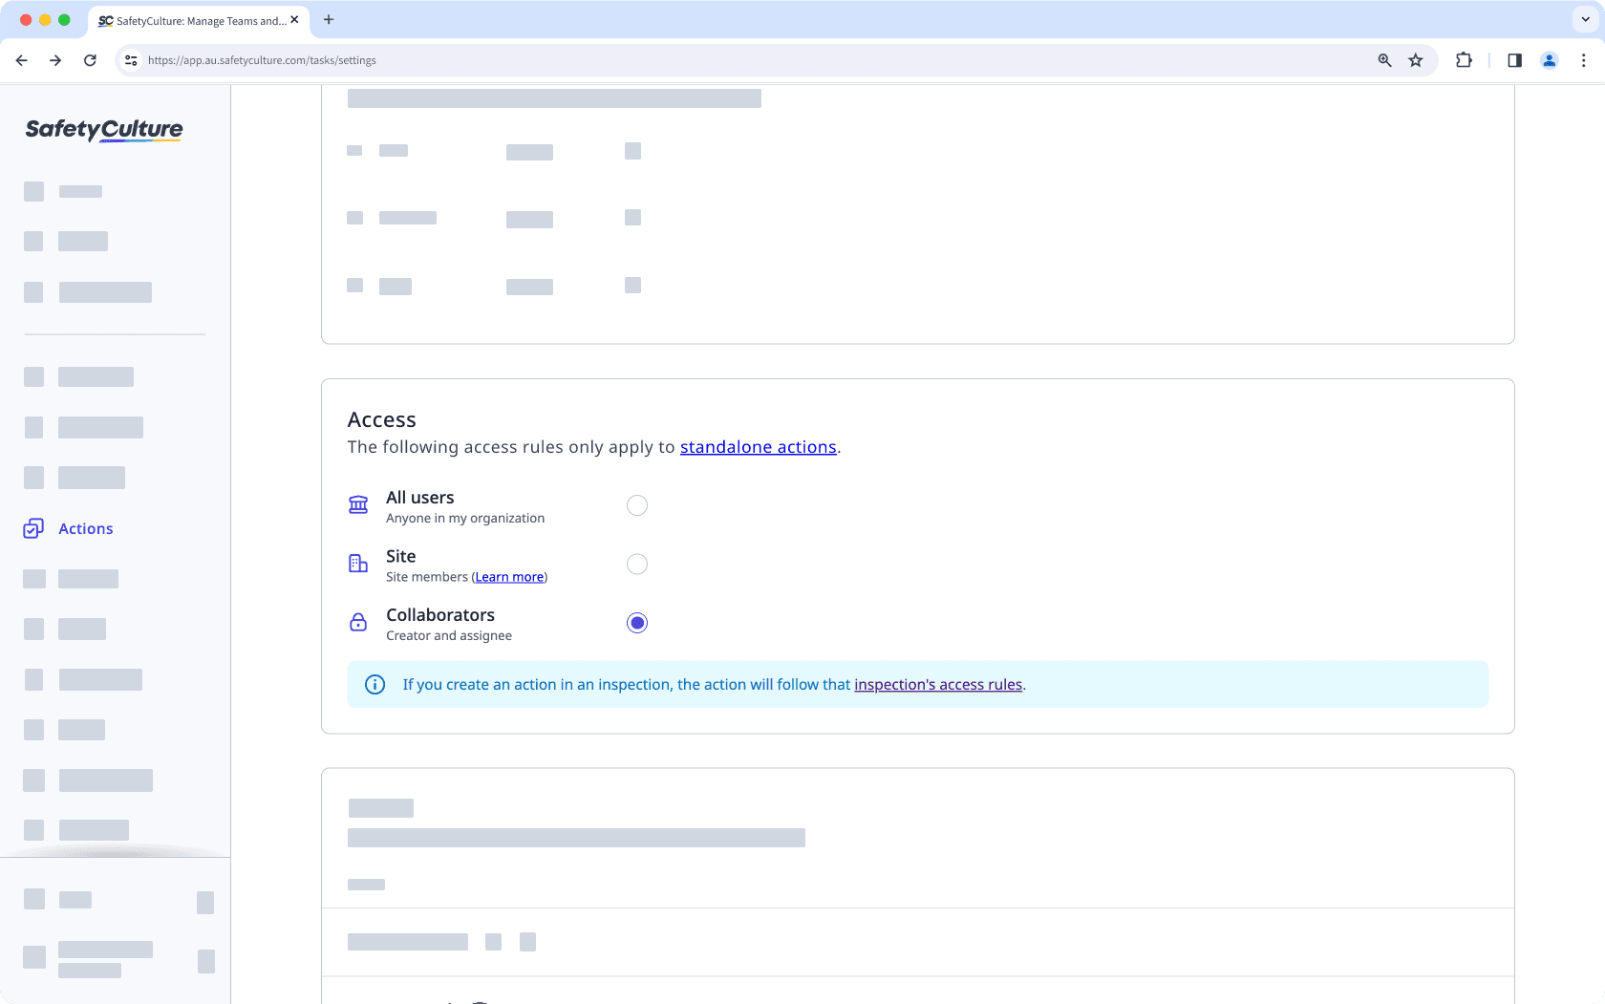Click the Learn more link under Site
Image resolution: width=1605 pixels, height=1004 pixels.
click(x=509, y=577)
